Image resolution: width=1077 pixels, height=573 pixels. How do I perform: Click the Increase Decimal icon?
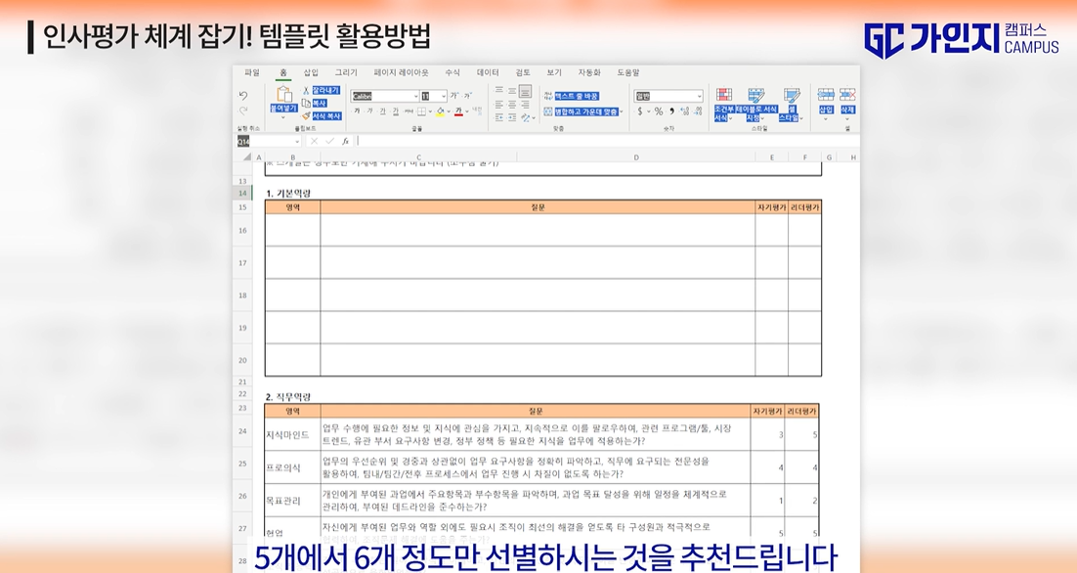coord(684,111)
